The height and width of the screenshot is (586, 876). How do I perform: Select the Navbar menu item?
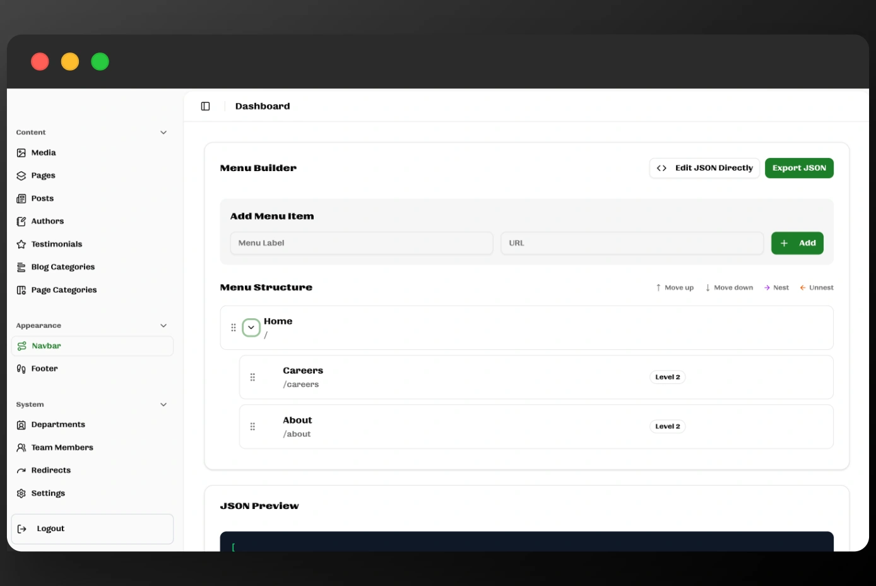point(92,346)
